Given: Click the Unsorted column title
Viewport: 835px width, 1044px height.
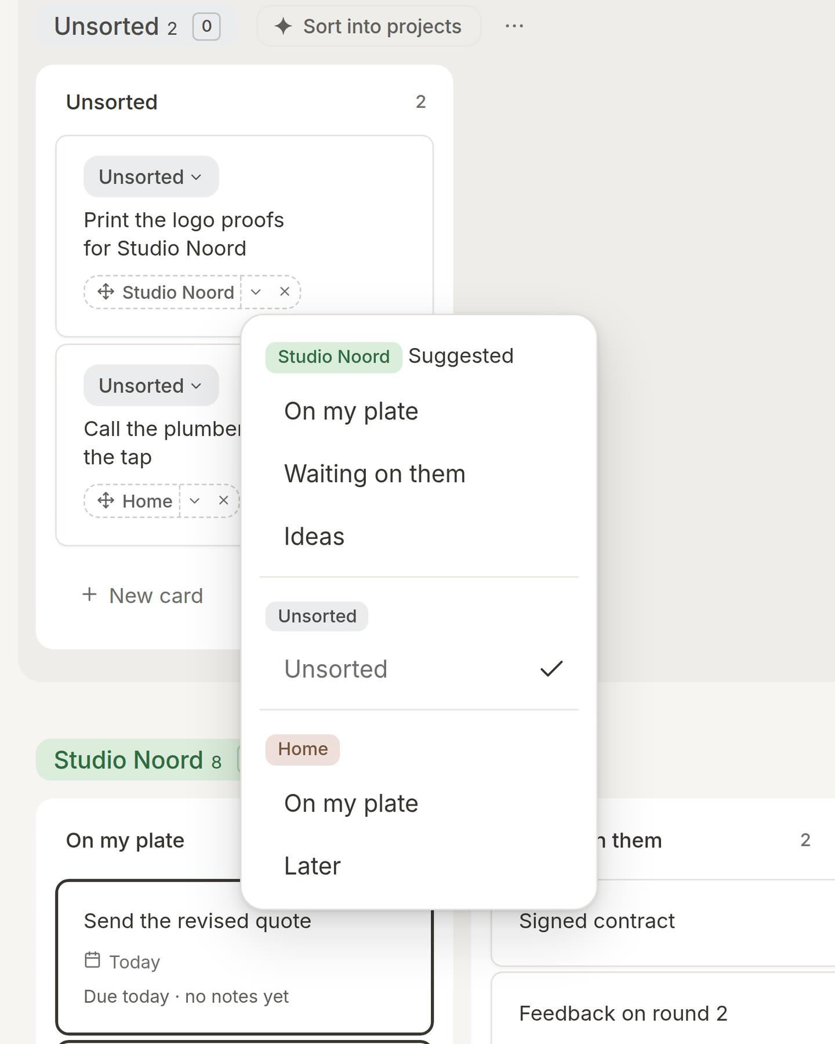Looking at the screenshot, I should click(112, 102).
